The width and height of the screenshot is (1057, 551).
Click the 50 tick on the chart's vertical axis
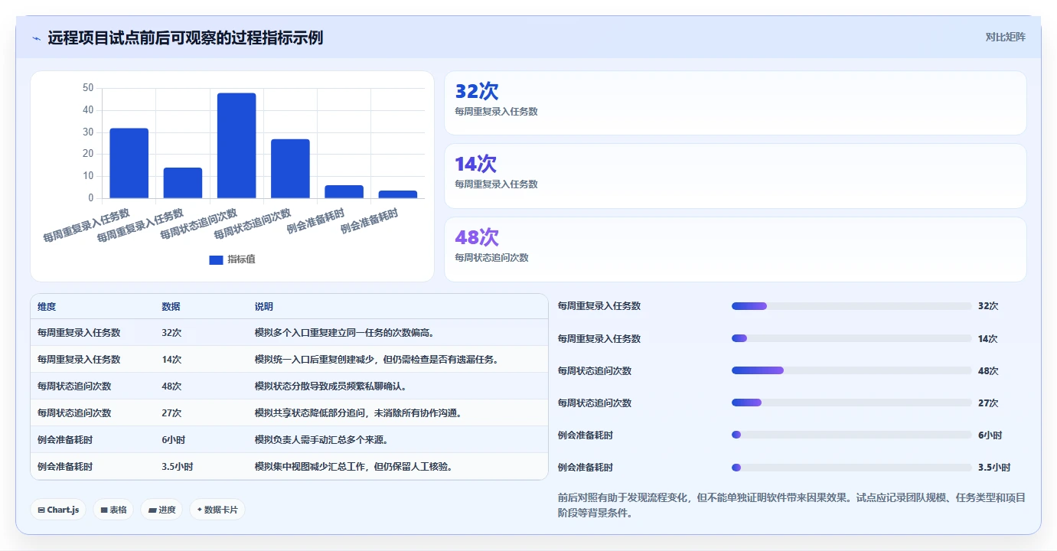click(88, 88)
